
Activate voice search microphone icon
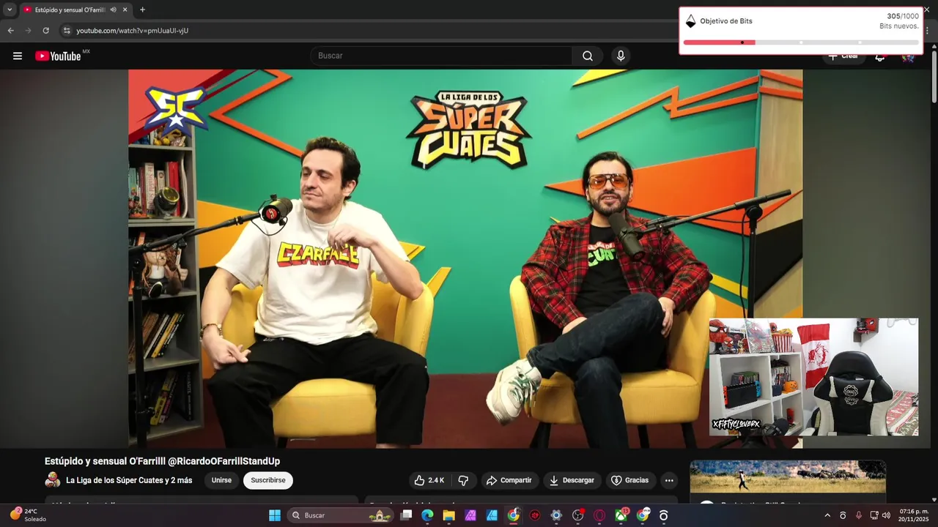click(x=621, y=56)
